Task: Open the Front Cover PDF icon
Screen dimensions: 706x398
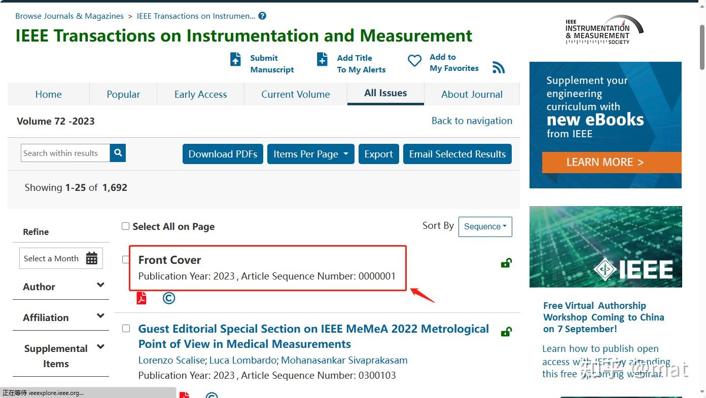Action: 142,298
